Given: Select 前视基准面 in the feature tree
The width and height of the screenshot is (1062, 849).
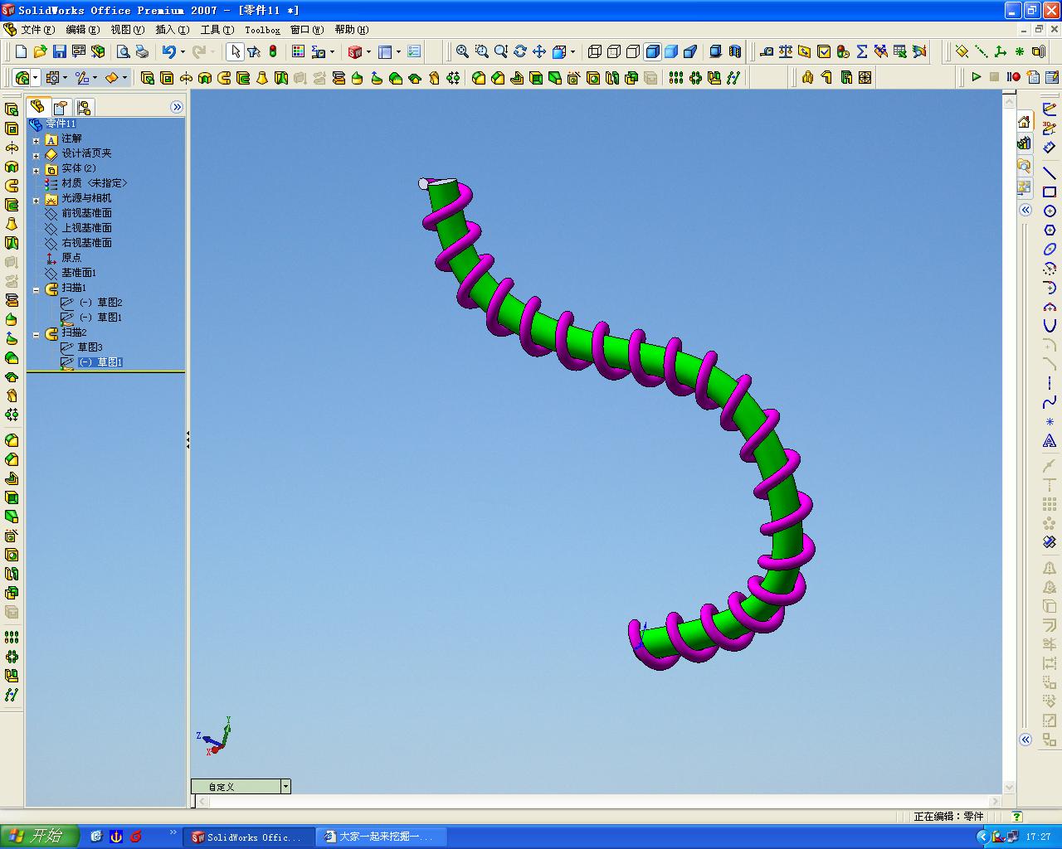Looking at the screenshot, I should coord(86,213).
